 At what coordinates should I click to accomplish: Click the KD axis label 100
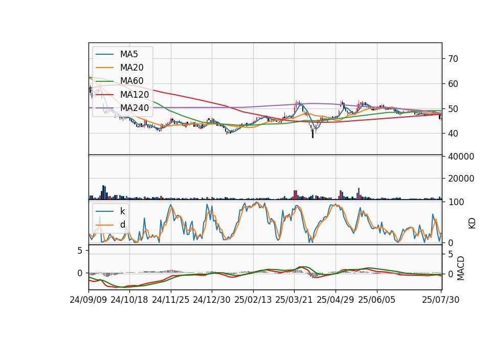(x=456, y=202)
